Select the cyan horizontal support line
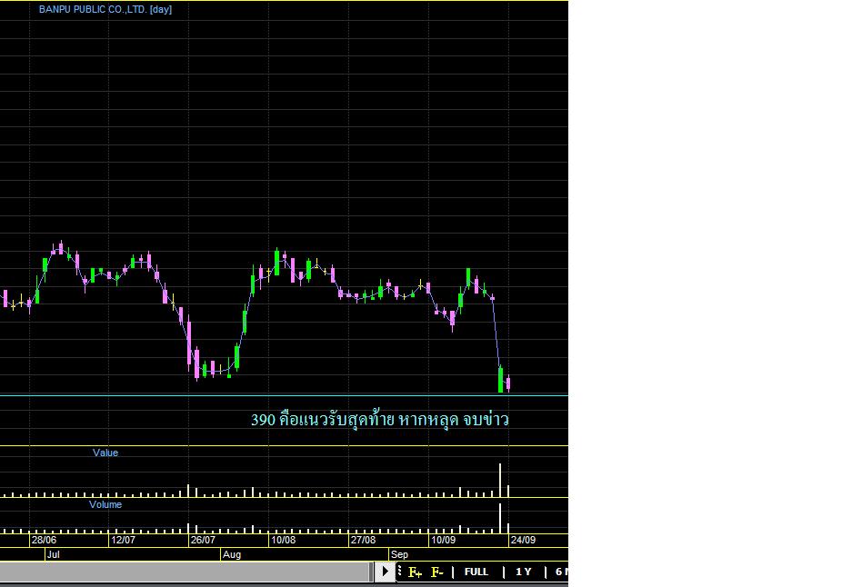Image resolution: width=852 pixels, height=587 pixels. coord(273,396)
